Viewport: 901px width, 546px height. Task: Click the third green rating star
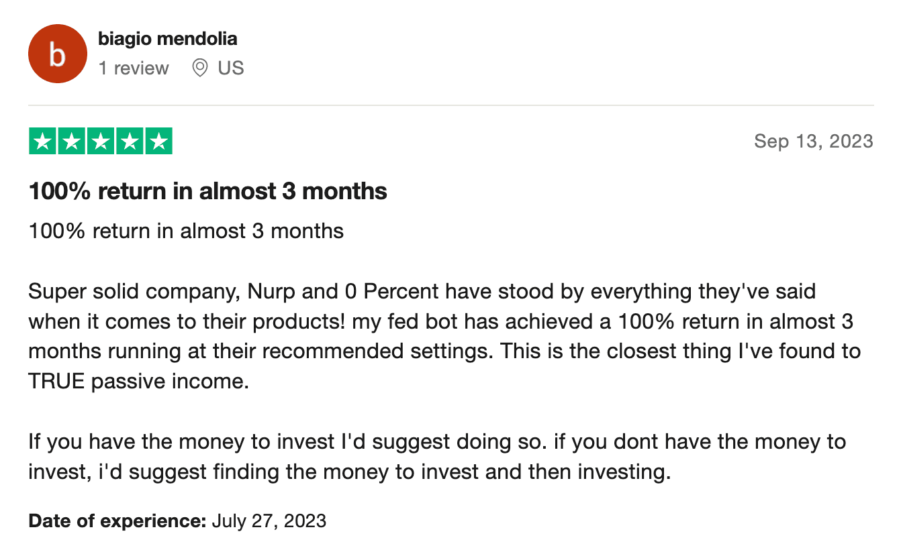click(101, 141)
